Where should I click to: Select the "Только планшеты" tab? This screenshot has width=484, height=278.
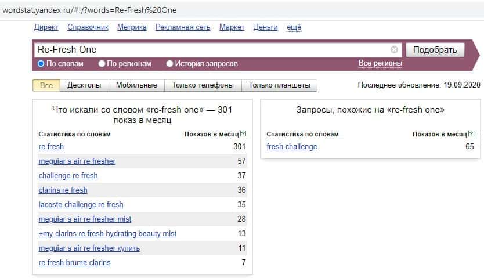[x=280, y=85]
